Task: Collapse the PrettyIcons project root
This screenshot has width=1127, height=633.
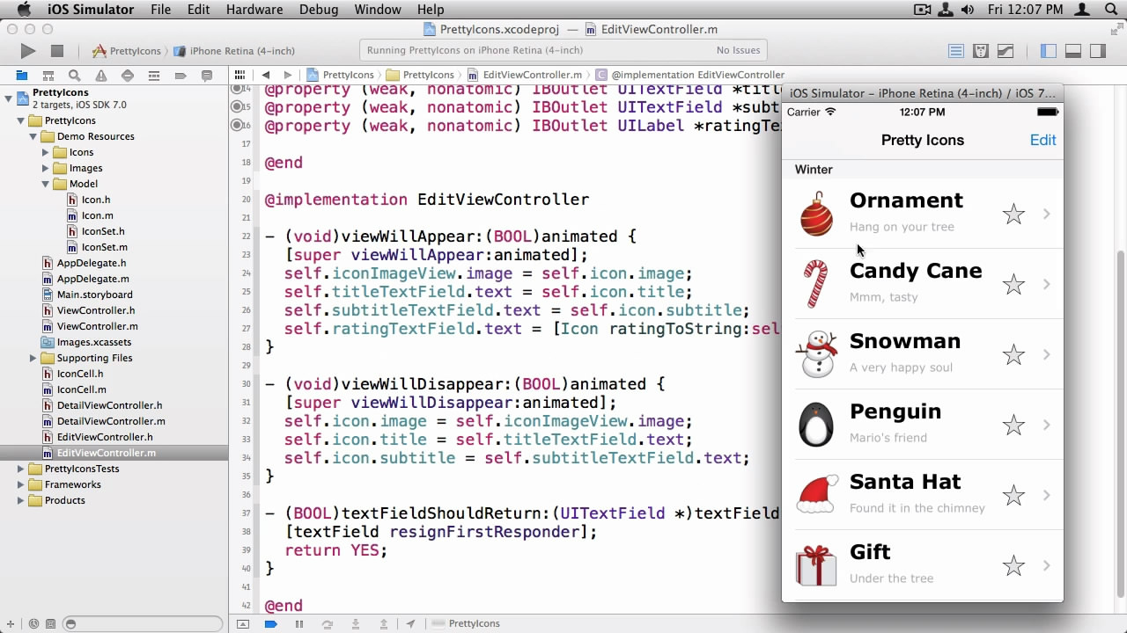Action: coord(8,97)
